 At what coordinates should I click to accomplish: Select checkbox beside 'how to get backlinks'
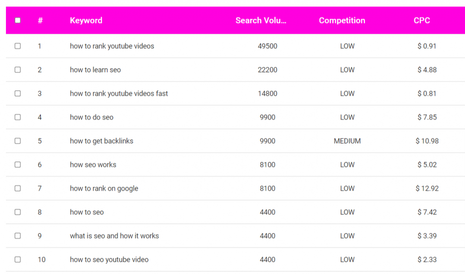pyautogui.click(x=18, y=141)
